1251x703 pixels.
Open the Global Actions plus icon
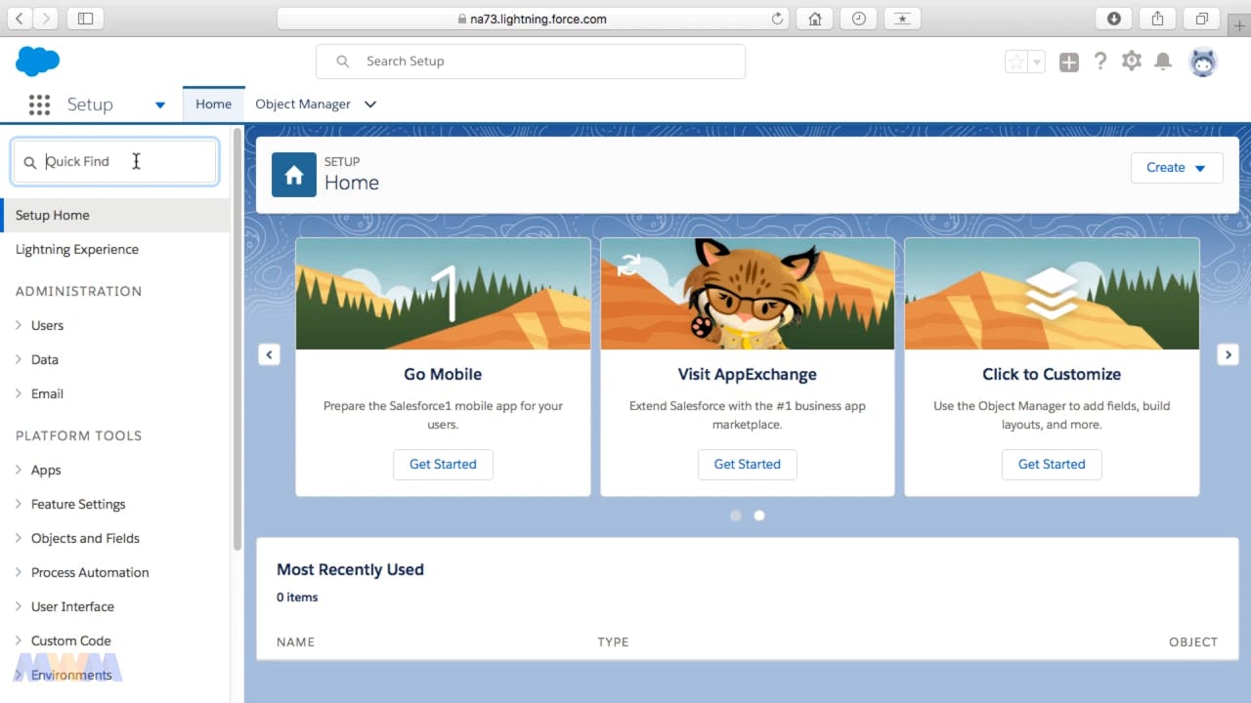[1069, 62]
